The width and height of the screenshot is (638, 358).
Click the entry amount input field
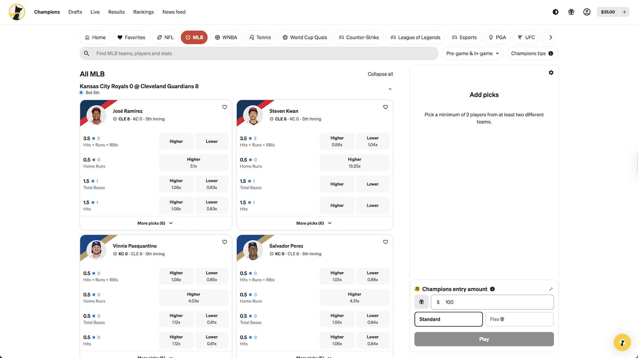point(496,302)
